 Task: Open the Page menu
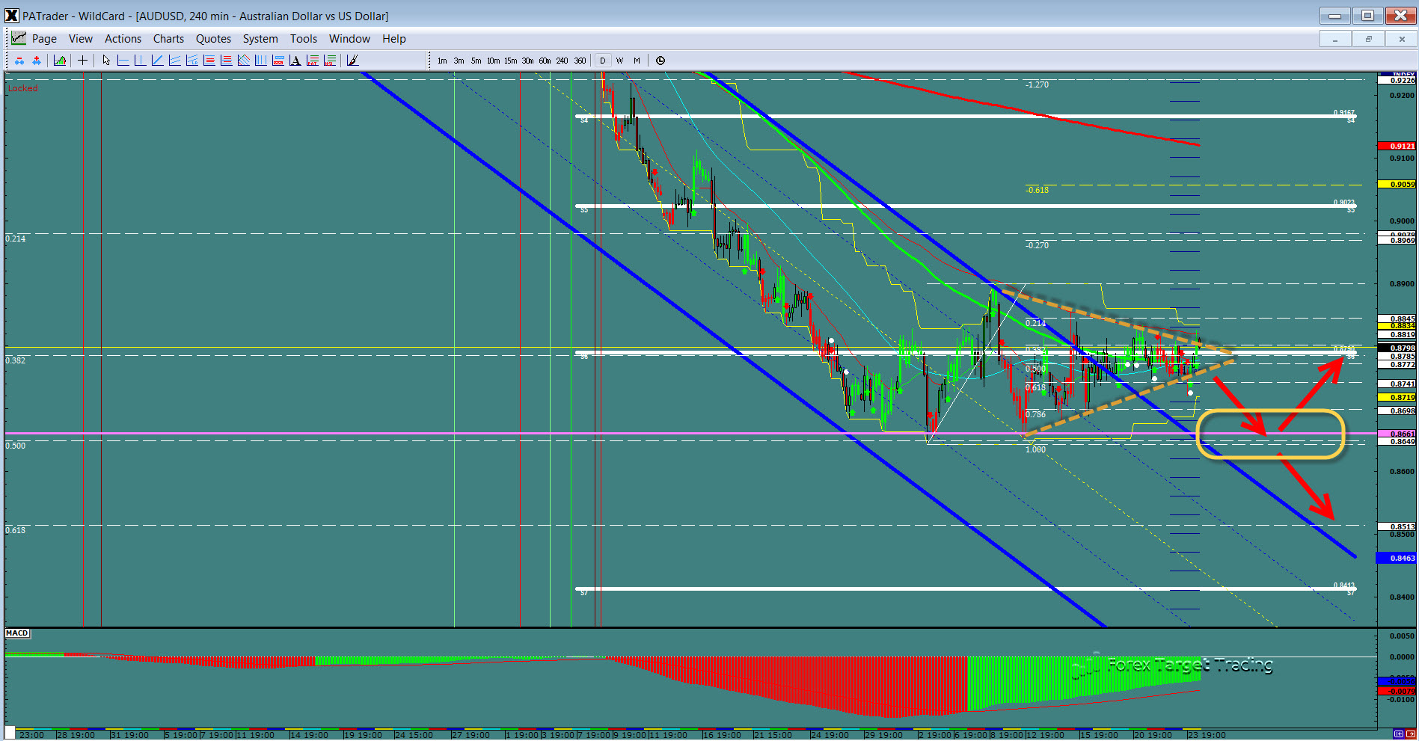click(44, 39)
